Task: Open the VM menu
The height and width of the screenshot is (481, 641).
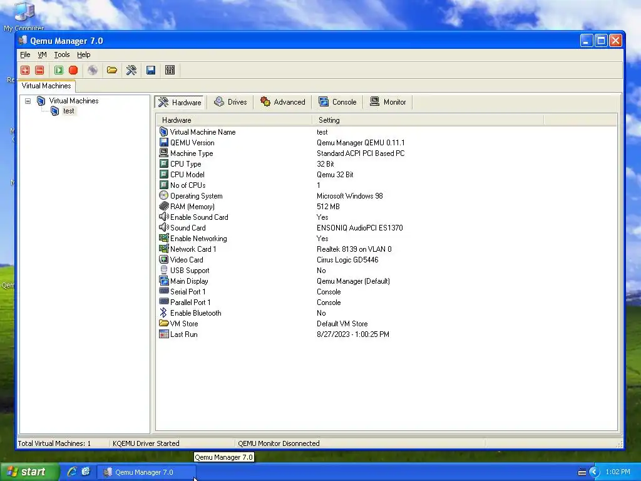Action: click(x=42, y=54)
